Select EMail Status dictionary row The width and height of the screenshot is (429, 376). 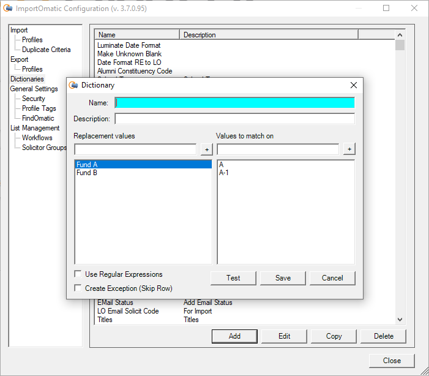(115, 303)
